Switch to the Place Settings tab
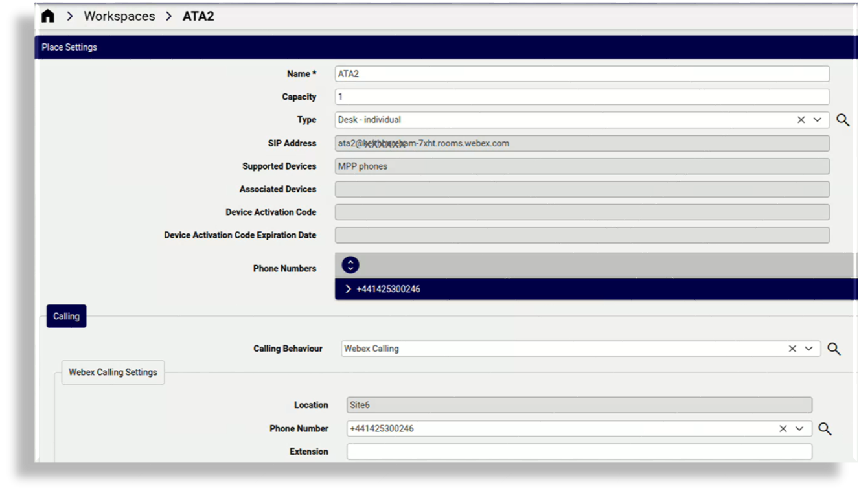 [69, 47]
